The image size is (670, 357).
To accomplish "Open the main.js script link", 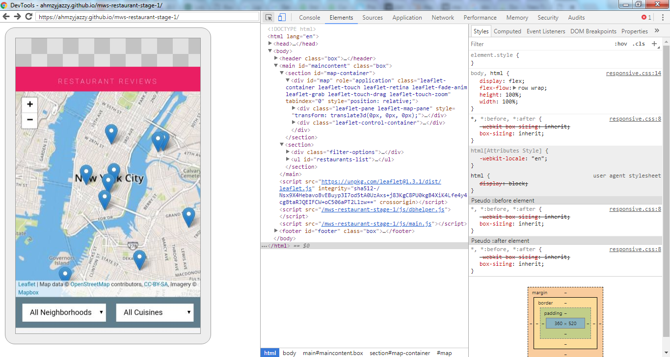I will [x=376, y=224].
